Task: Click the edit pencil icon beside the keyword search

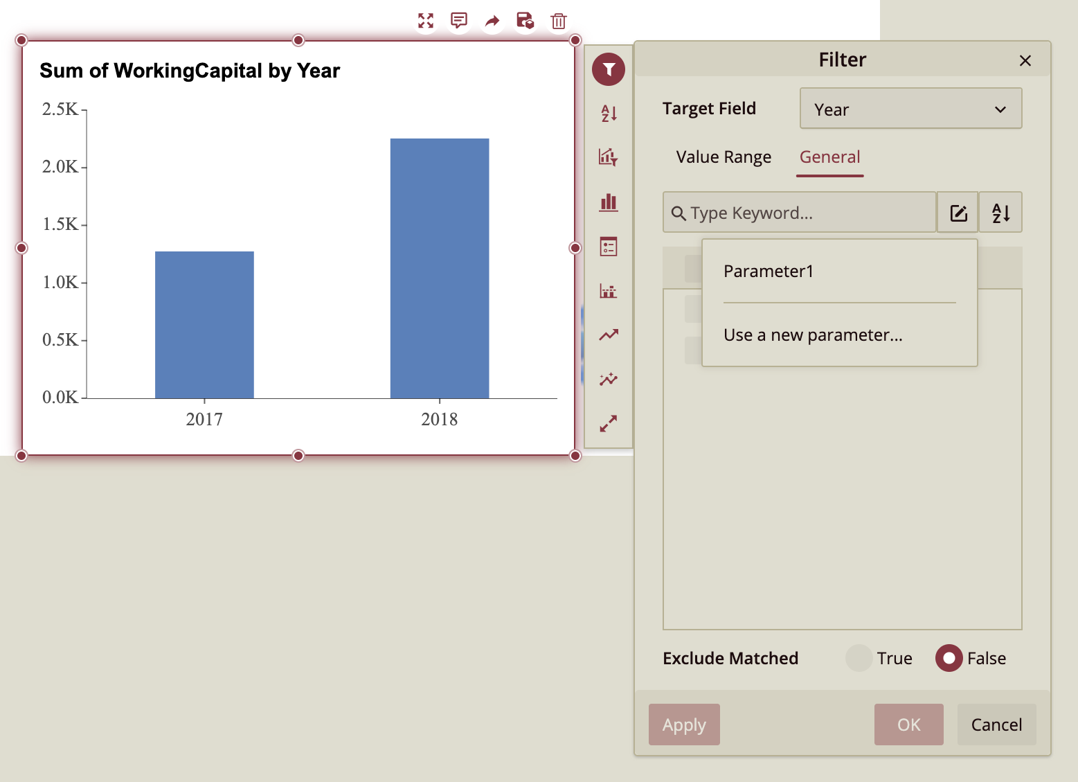Action: tap(958, 212)
